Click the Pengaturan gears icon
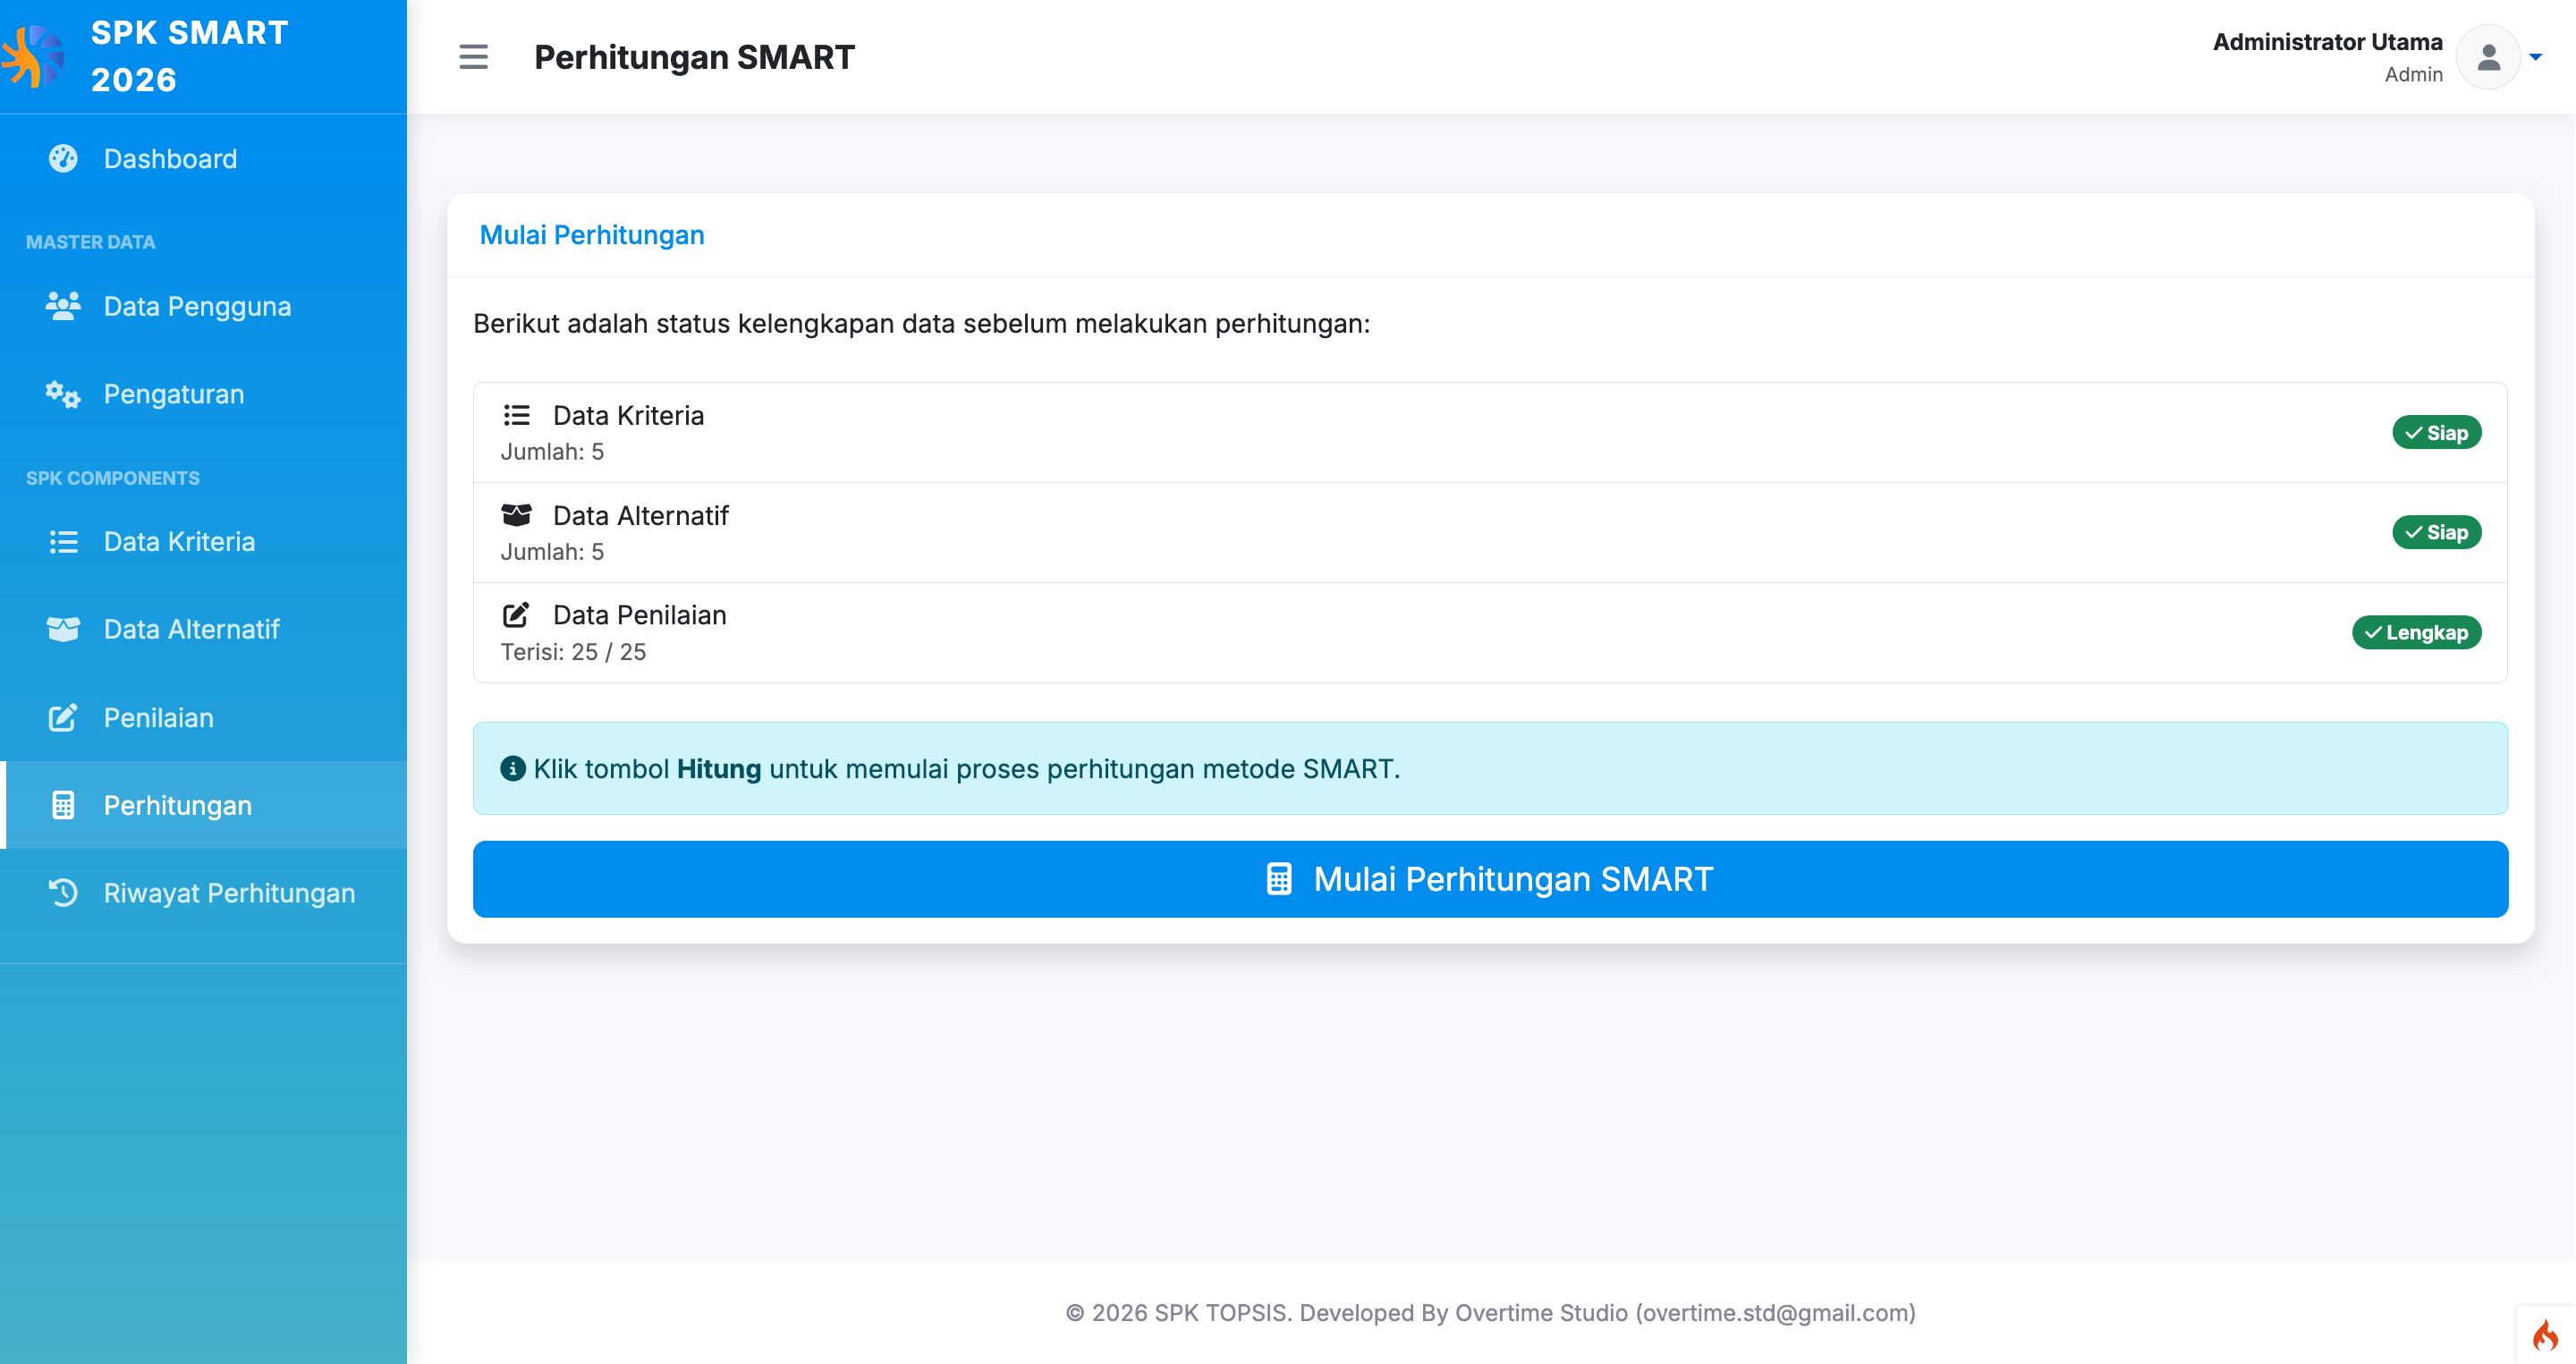 [x=63, y=394]
